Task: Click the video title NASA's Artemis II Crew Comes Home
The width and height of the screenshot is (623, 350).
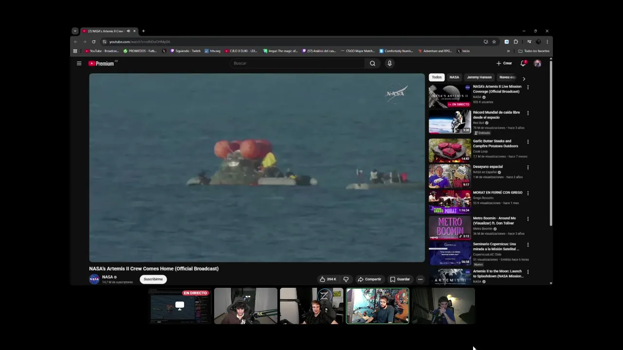Action: pyautogui.click(x=154, y=268)
